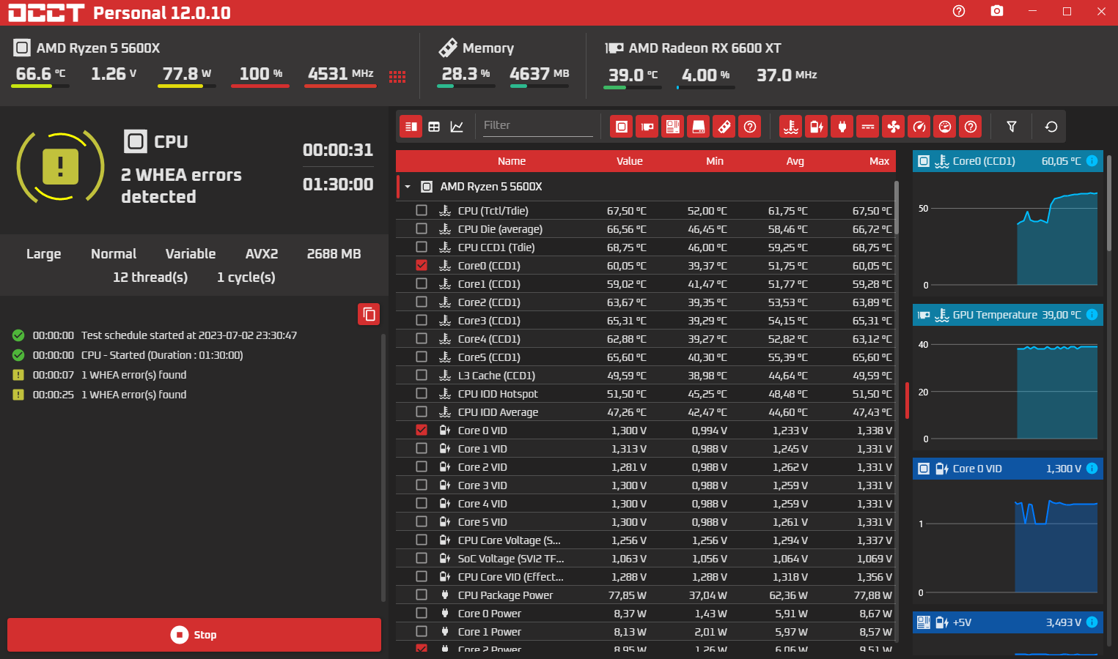Sort the table by Max column
This screenshot has height=659, width=1118.
point(880,161)
